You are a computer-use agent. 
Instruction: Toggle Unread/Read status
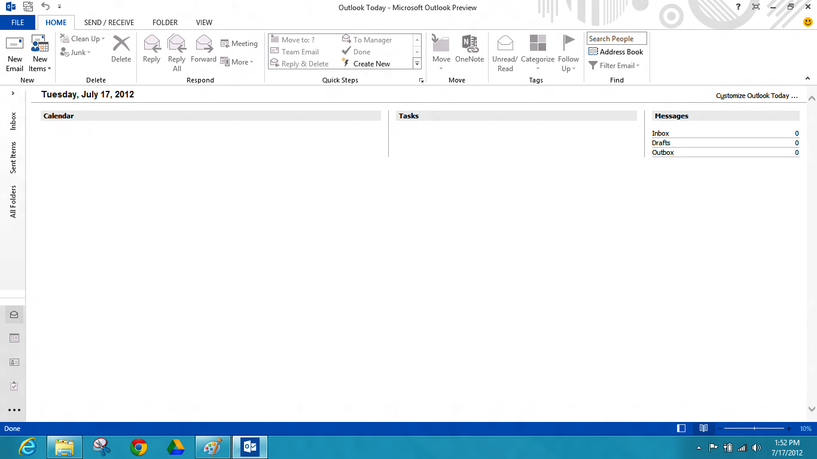[505, 53]
